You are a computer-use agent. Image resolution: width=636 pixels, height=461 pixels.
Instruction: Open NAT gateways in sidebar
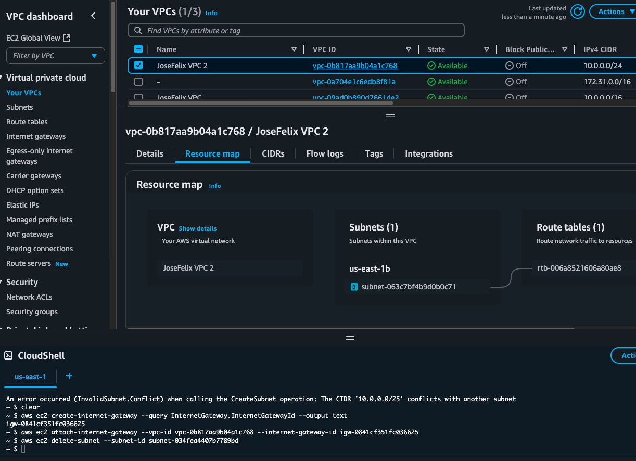click(x=30, y=234)
